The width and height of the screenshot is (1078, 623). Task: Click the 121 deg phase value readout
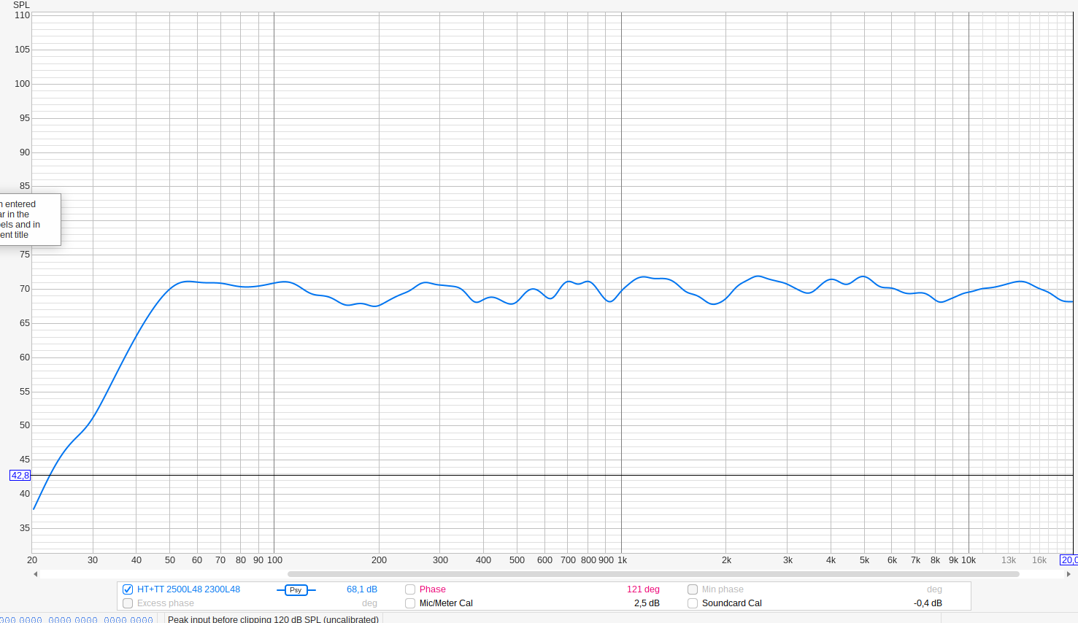click(x=642, y=589)
